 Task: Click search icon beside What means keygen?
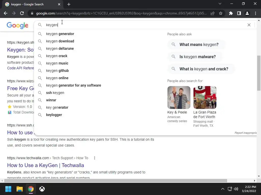173,44
